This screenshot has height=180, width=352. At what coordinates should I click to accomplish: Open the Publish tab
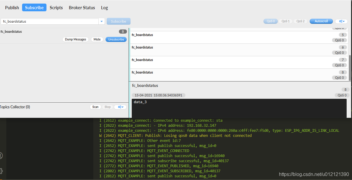click(x=12, y=8)
